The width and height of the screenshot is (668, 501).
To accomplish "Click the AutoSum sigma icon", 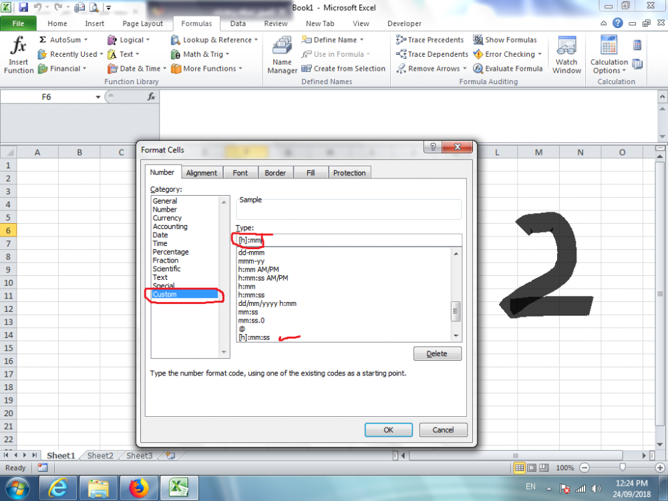I will pyautogui.click(x=43, y=39).
